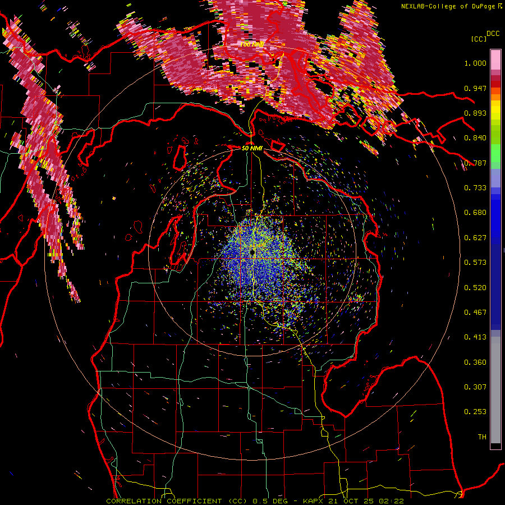Click the Correlation Coefficient caption at the bottom

255,501
